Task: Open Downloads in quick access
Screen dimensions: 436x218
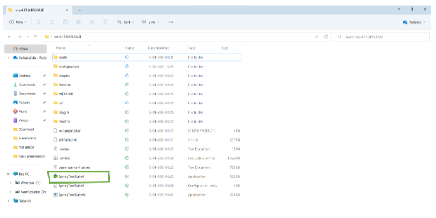Action: pos(27,85)
